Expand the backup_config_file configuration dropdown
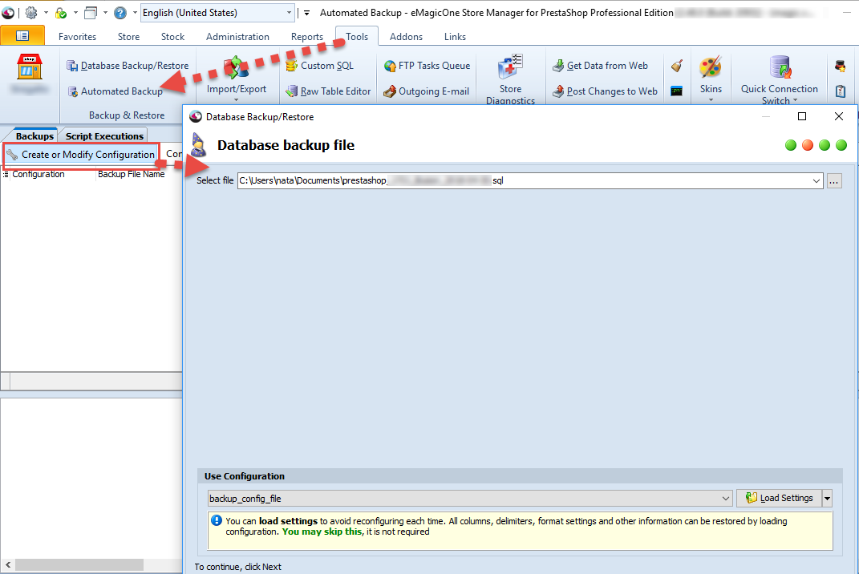The image size is (859, 574). 726,499
